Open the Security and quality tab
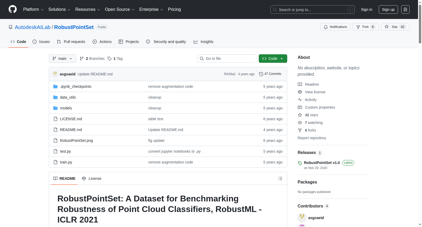Screen dimensions: 422x227 (166, 42)
